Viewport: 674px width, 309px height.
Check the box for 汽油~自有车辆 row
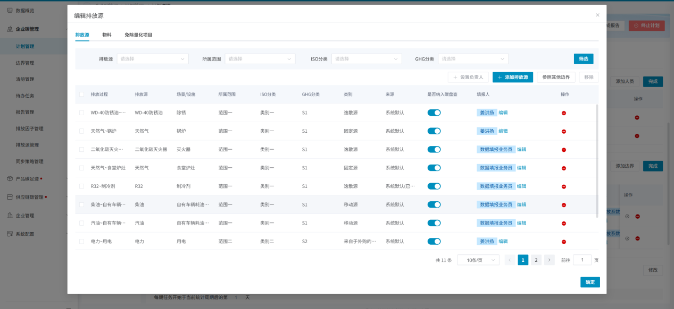(81, 223)
